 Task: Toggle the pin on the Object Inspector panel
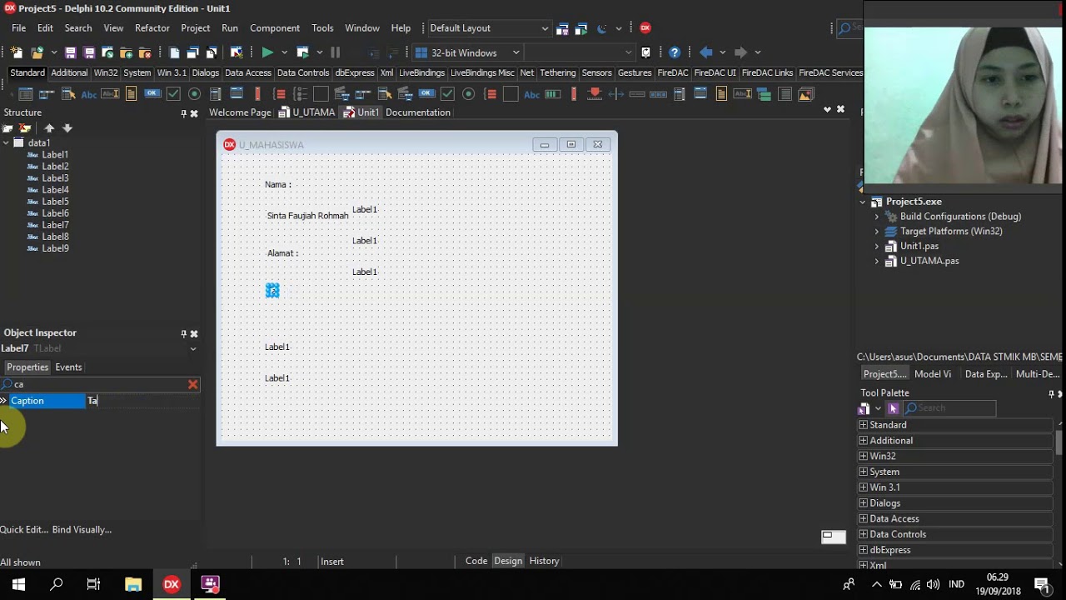tap(184, 333)
